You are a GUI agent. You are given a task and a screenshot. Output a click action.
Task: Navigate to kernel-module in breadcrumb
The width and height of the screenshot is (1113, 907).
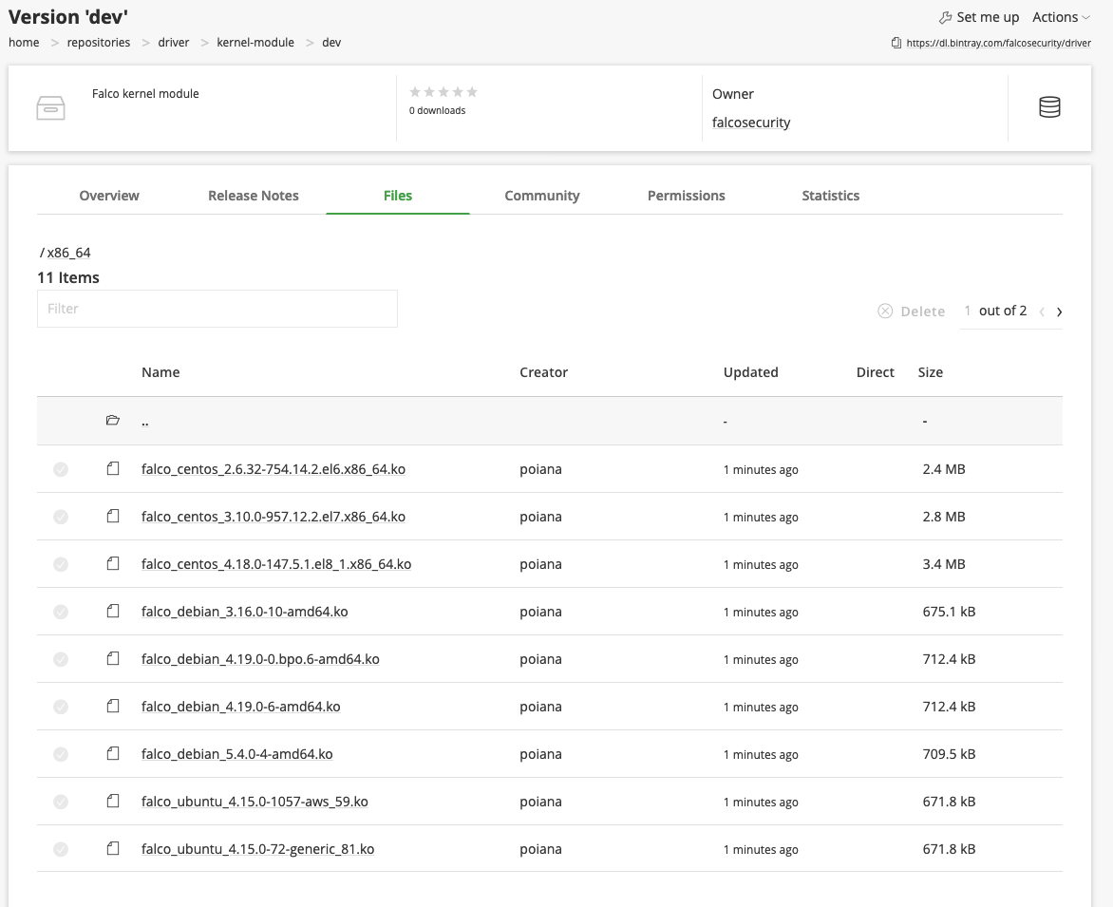(255, 43)
